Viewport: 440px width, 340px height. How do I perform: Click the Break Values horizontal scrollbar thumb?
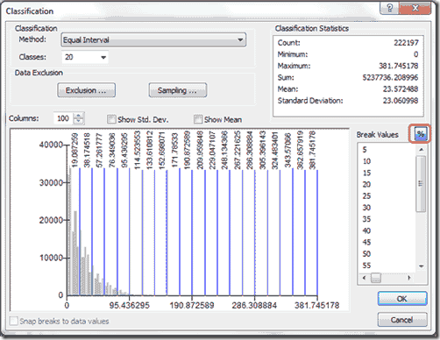(x=376, y=278)
